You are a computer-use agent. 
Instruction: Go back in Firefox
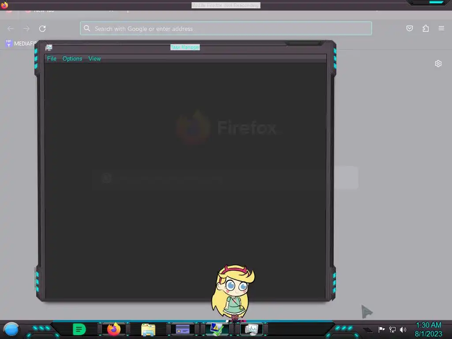pos(11,29)
